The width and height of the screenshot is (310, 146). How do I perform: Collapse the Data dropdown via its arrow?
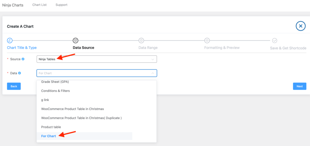tap(153, 73)
